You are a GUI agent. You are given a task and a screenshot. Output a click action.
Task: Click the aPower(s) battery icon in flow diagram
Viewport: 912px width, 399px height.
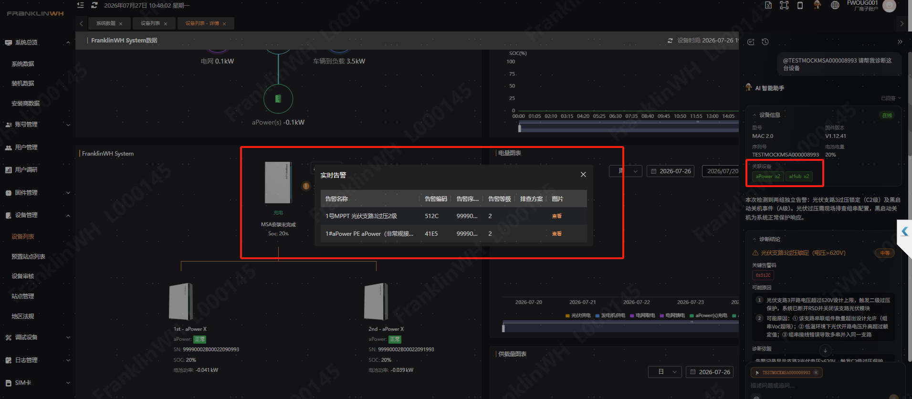tap(278, 99)
